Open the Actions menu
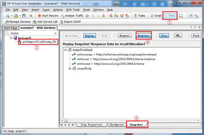The height and width of the screenshot is (135, 204). coord(58,10)
